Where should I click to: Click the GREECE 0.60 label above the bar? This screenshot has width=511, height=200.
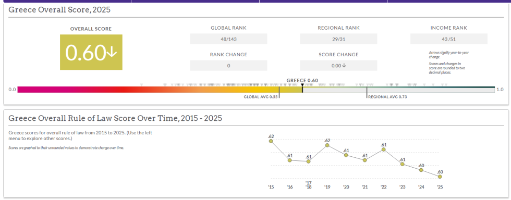pos(302,80)
